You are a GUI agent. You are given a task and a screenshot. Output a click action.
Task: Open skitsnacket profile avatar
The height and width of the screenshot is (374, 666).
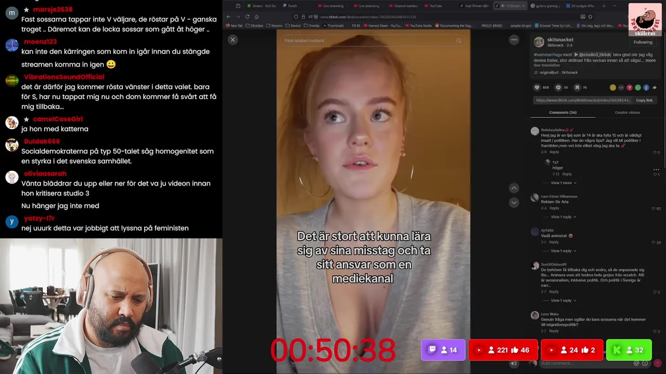pos(539,42)
